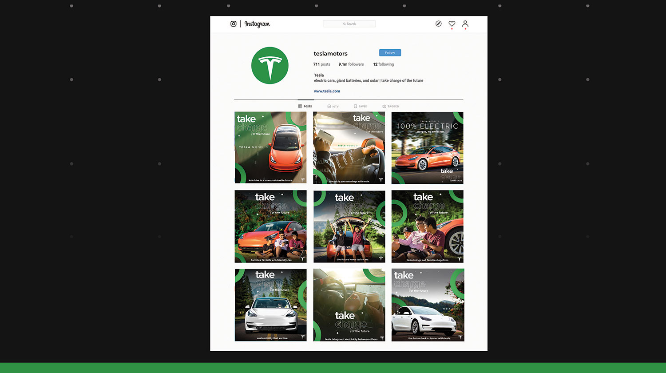Open the Explore compass icon
Viewport: 666px width, 373px height.
(438, 24)
